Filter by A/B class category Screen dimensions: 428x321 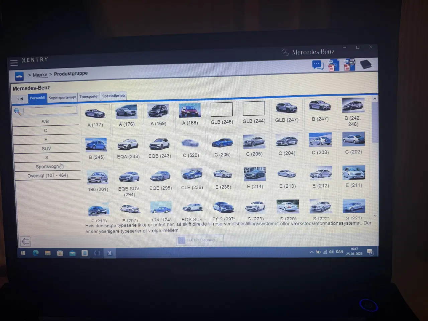click(x=45, y=121)
